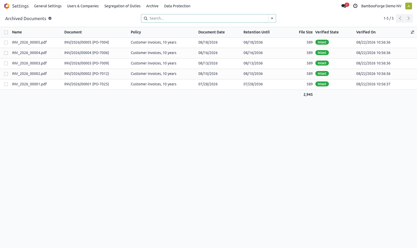The width and height of the screenshot is (417, 248).
Task: Open optional columns adjust icon
Action: (x=412, y=32)
